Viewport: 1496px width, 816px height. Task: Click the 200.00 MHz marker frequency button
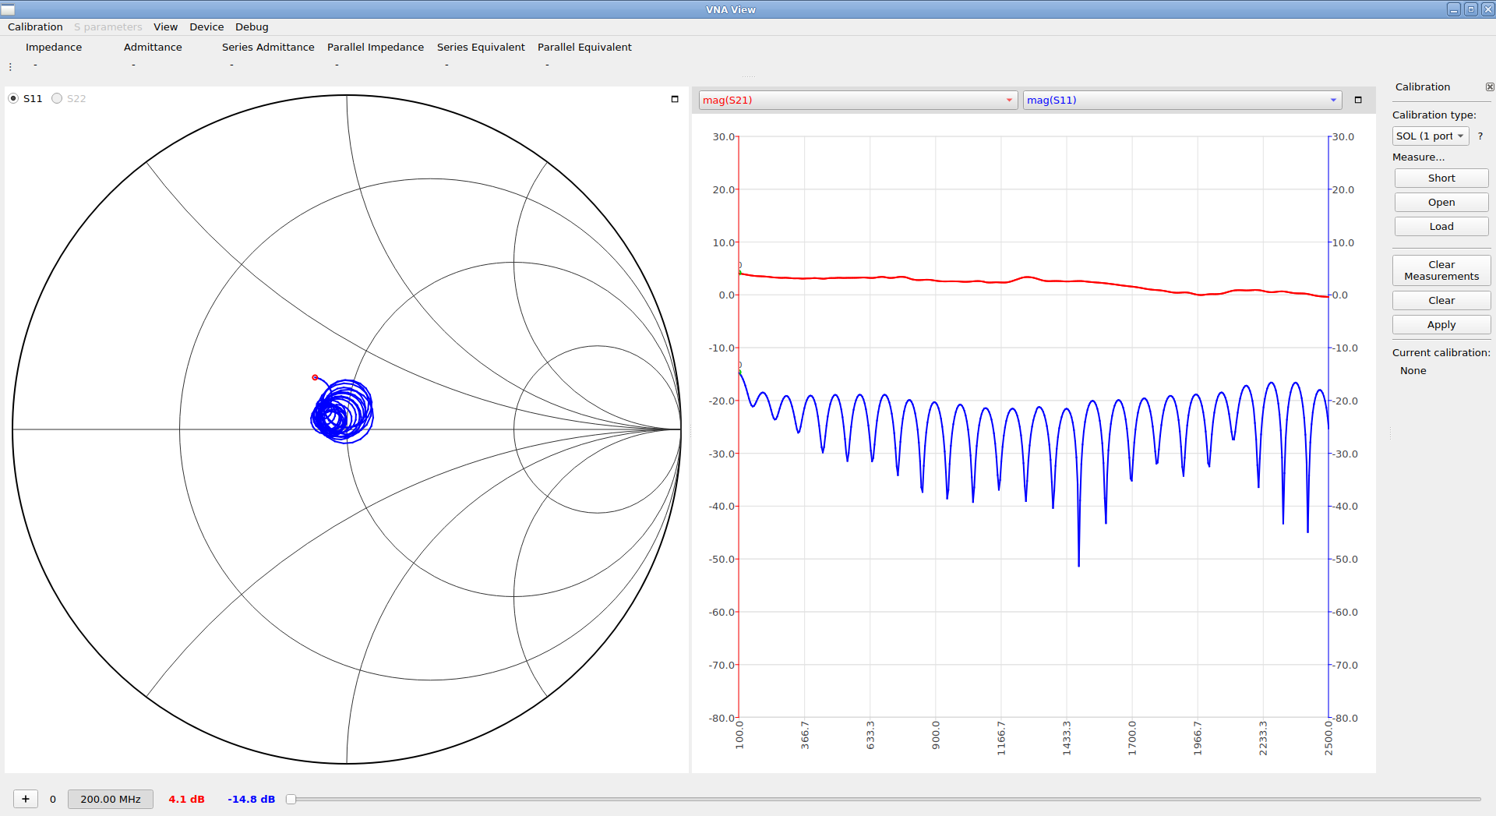111,799
